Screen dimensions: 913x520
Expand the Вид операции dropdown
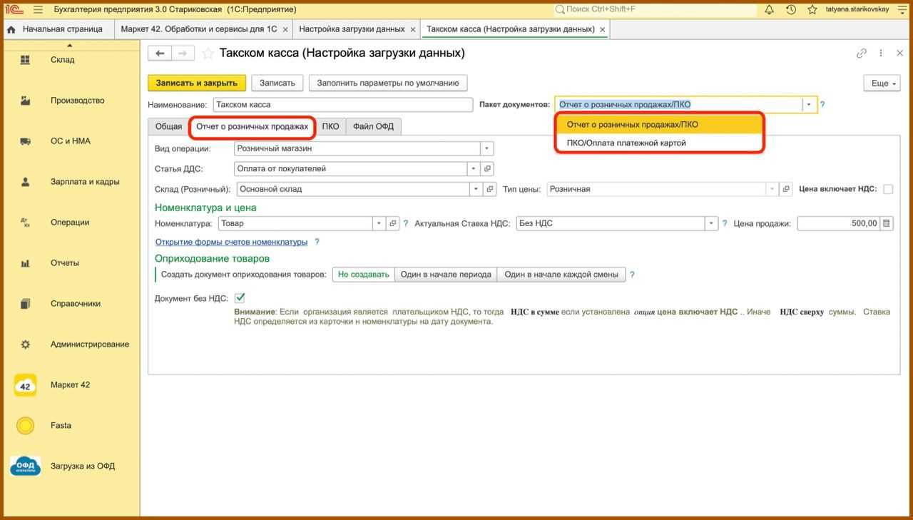click(486, 148)
